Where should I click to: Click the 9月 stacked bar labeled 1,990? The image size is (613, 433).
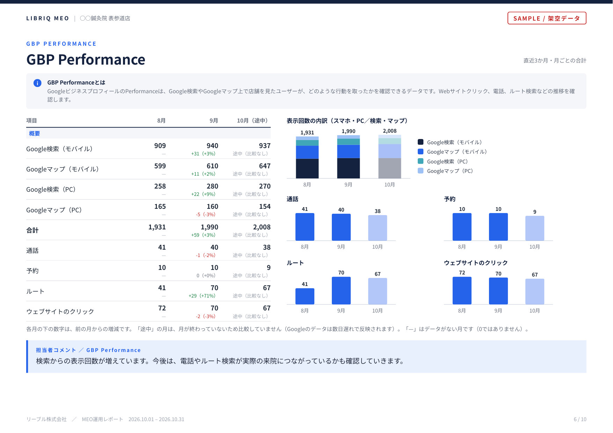click(x=348, y=157)
